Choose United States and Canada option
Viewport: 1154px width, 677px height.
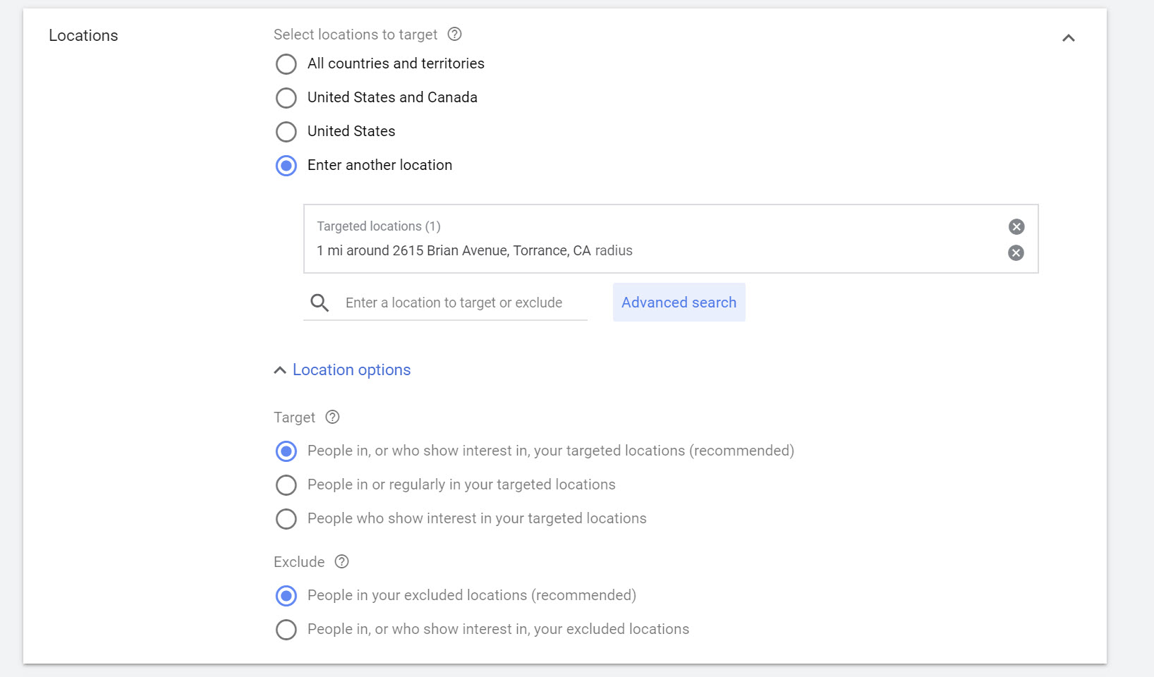tap(286, 98)
